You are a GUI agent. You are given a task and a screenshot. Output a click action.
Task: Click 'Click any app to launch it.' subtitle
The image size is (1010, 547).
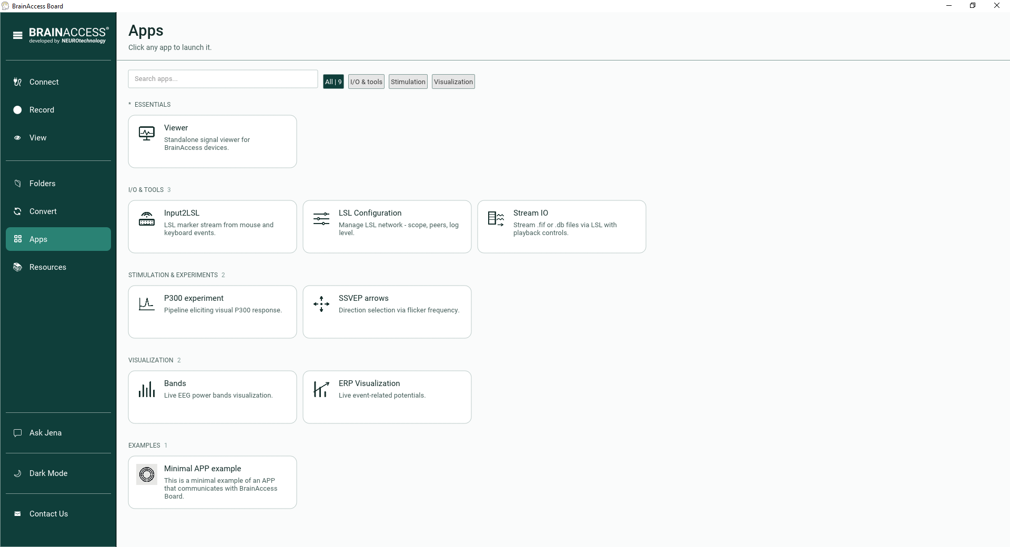click(x=170, y=47)
